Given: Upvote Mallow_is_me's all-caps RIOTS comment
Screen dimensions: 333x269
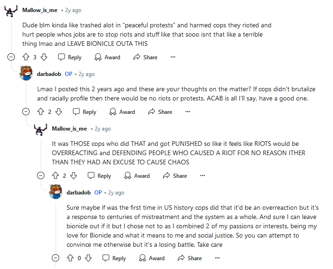Looking at the screenshot, I should [x=55, y=175].
